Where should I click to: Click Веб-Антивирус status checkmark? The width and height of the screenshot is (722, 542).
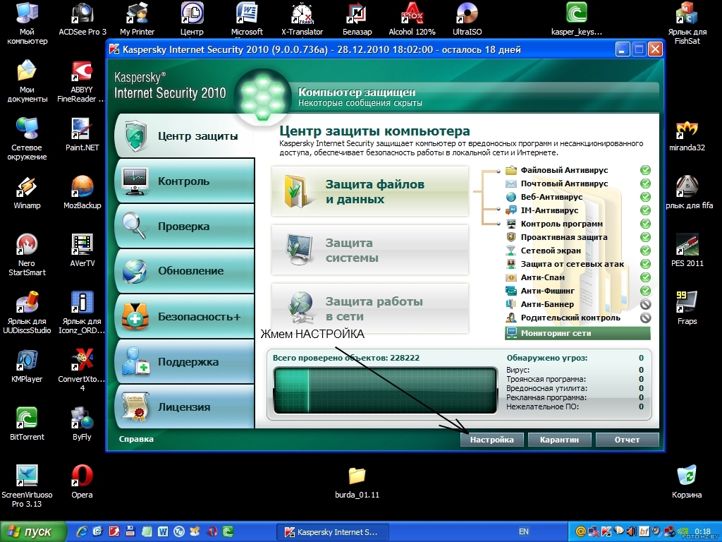646,197
